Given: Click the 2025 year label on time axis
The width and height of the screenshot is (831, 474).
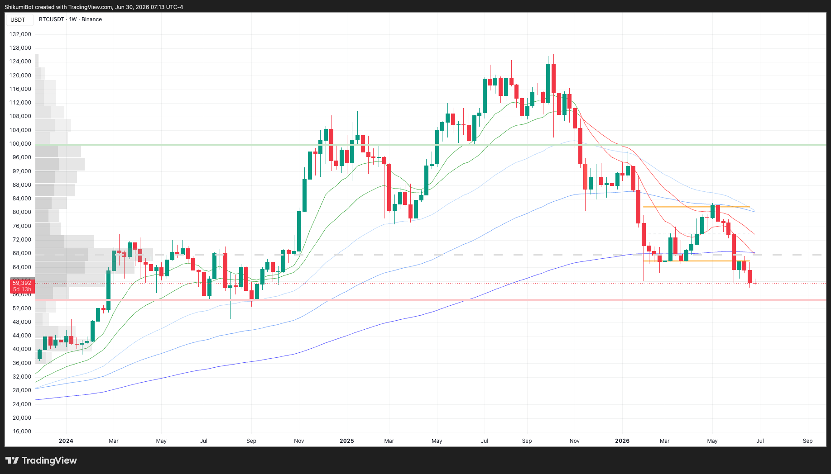Looking at the screenshot, I should (347, 441).
